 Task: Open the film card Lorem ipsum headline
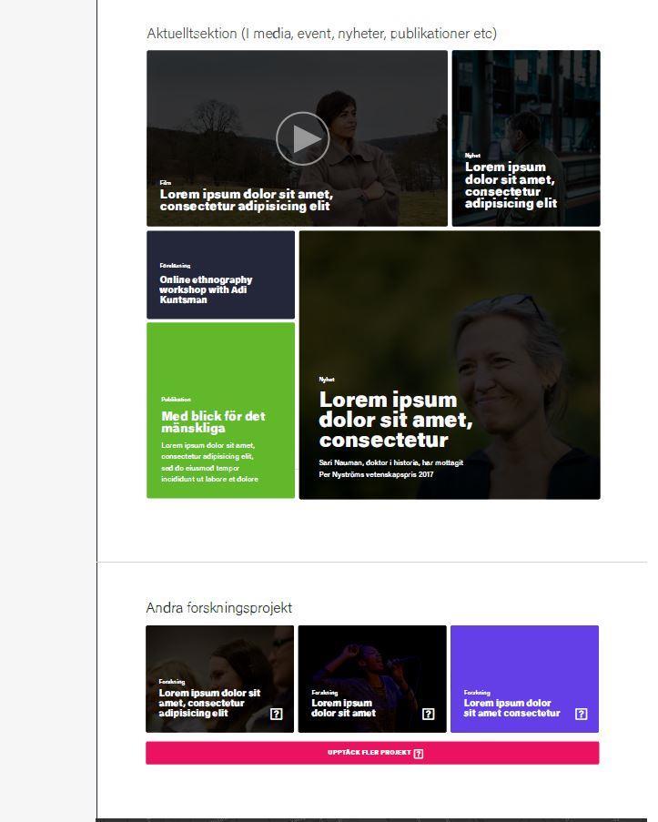(x=247, y=199)
